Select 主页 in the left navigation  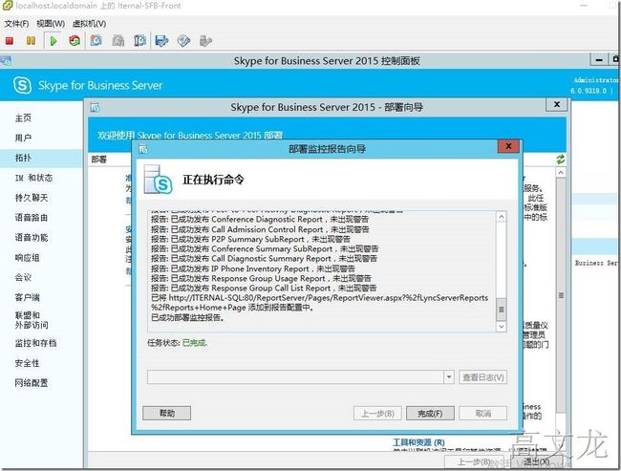pyautogui.click(x=23, y=118)
